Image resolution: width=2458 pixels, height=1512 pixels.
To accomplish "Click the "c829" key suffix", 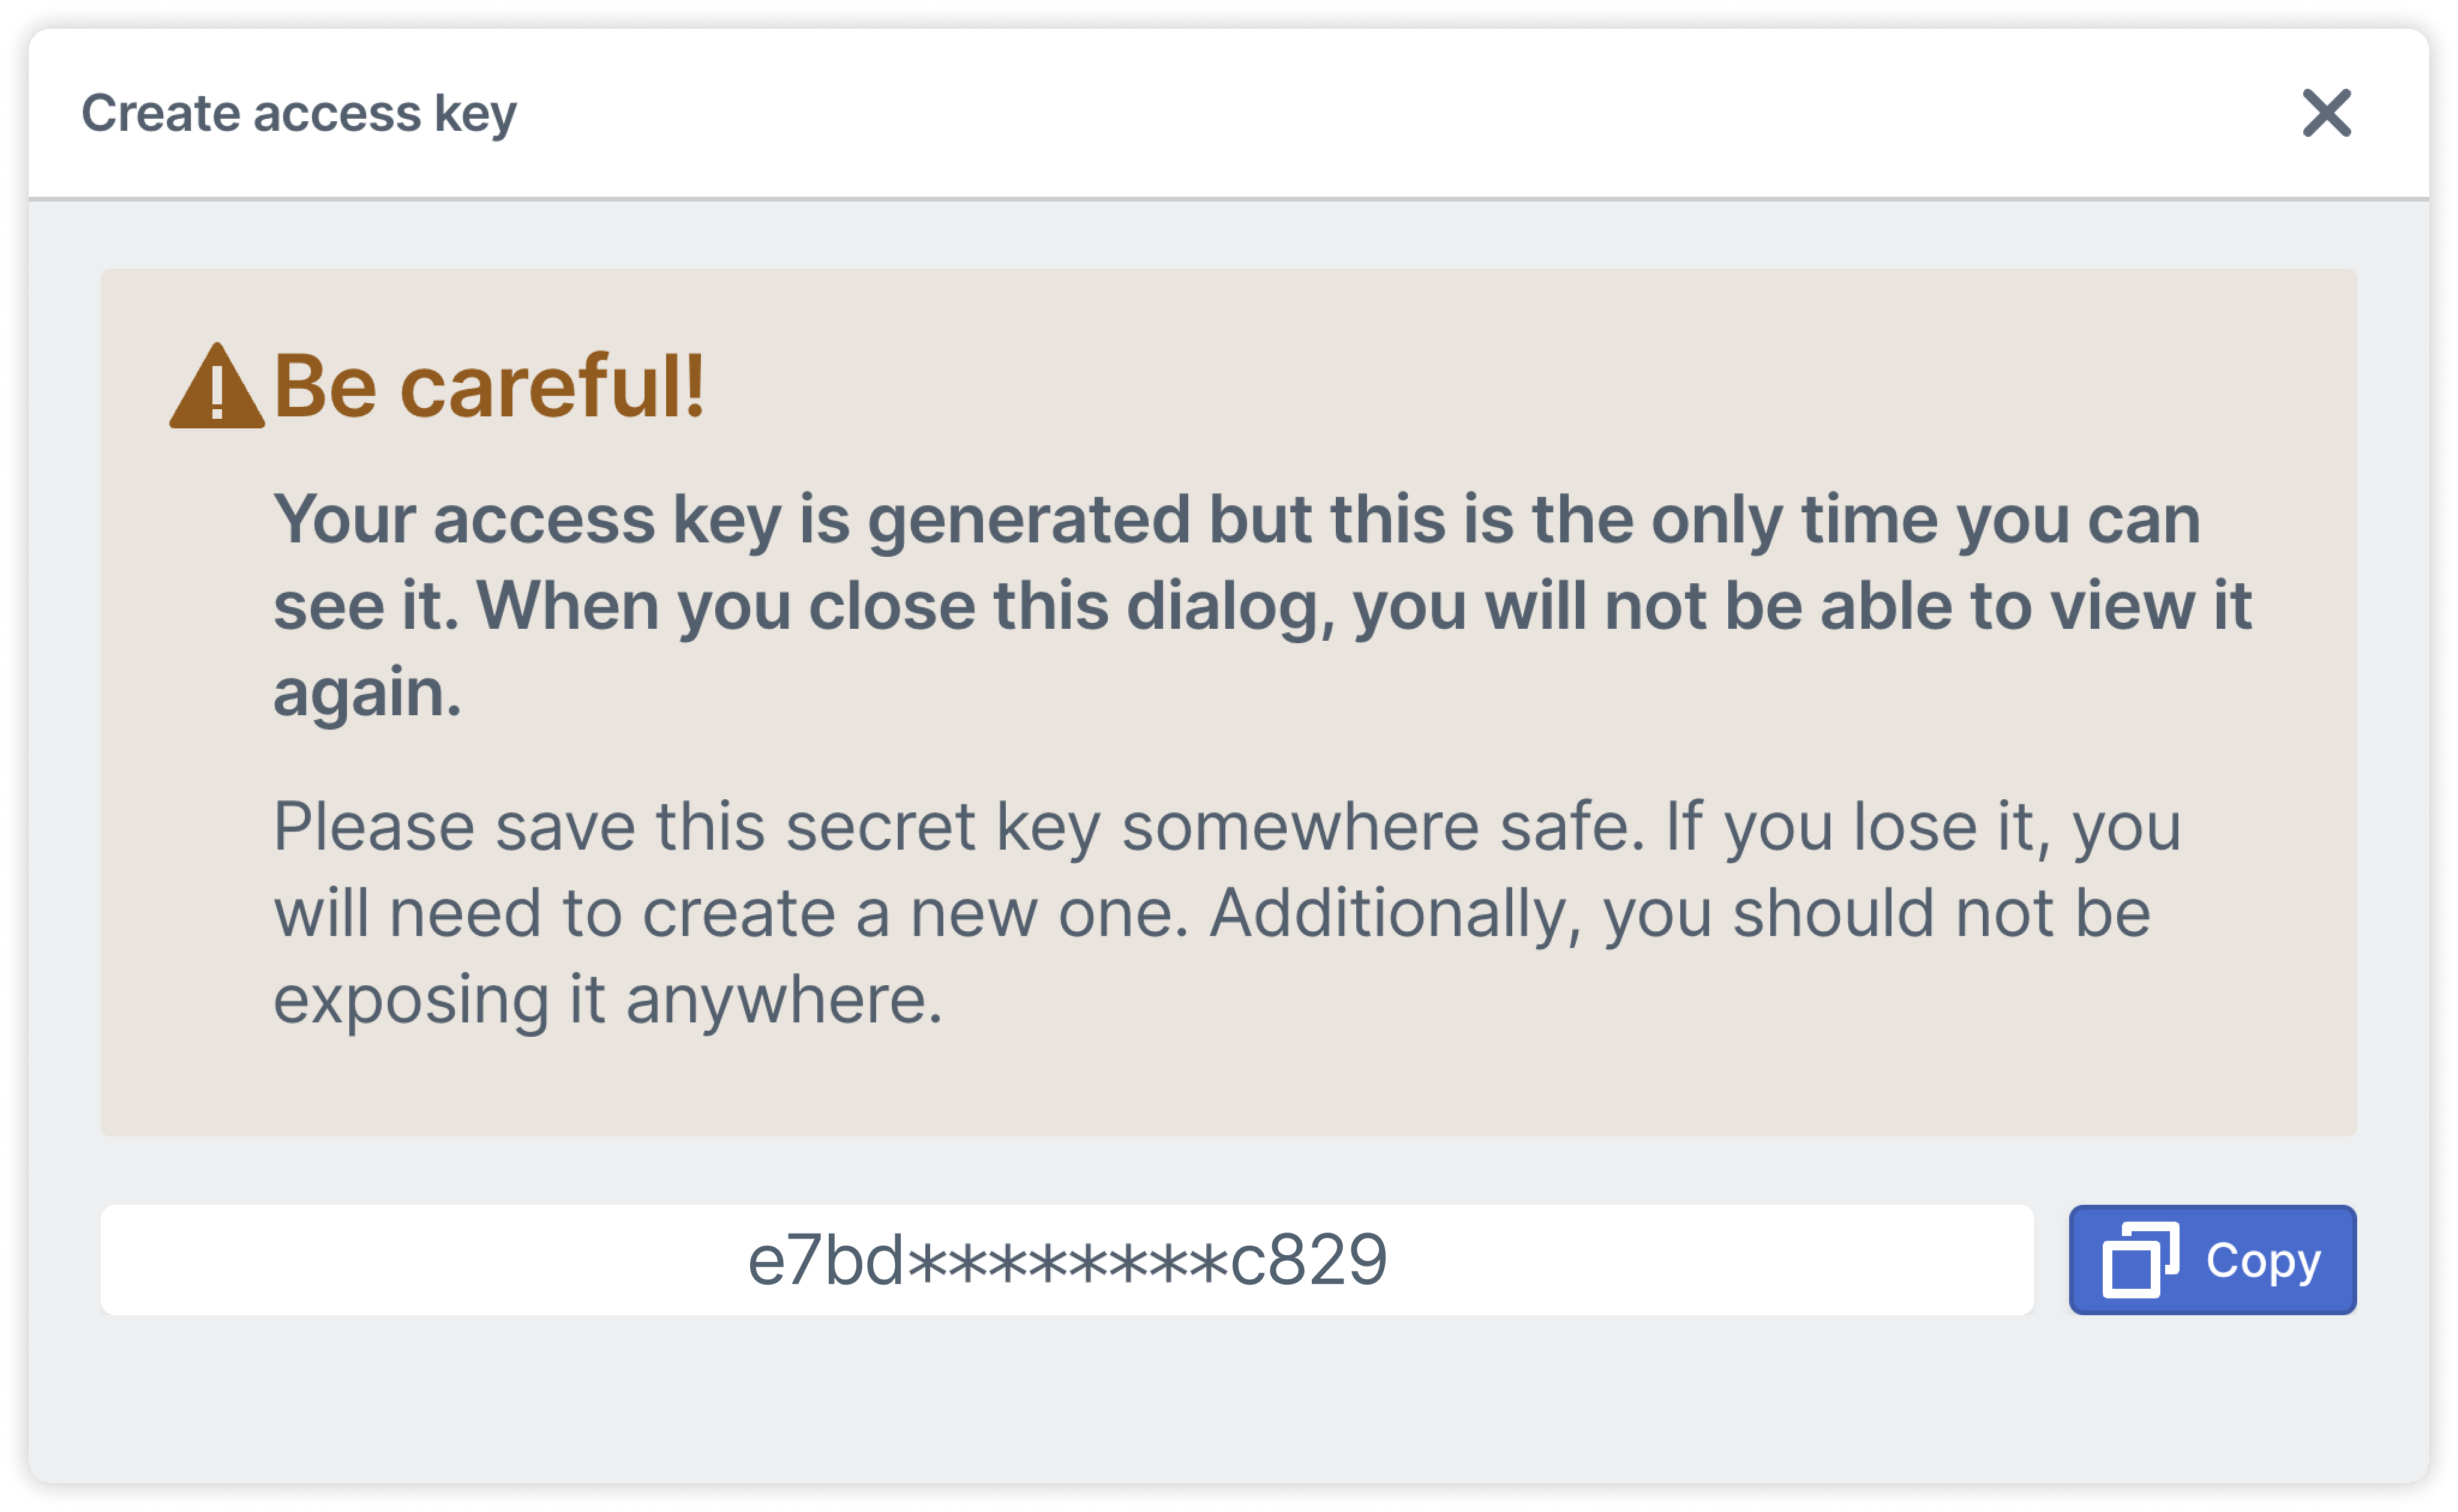I will (x=1309, y=1260).
